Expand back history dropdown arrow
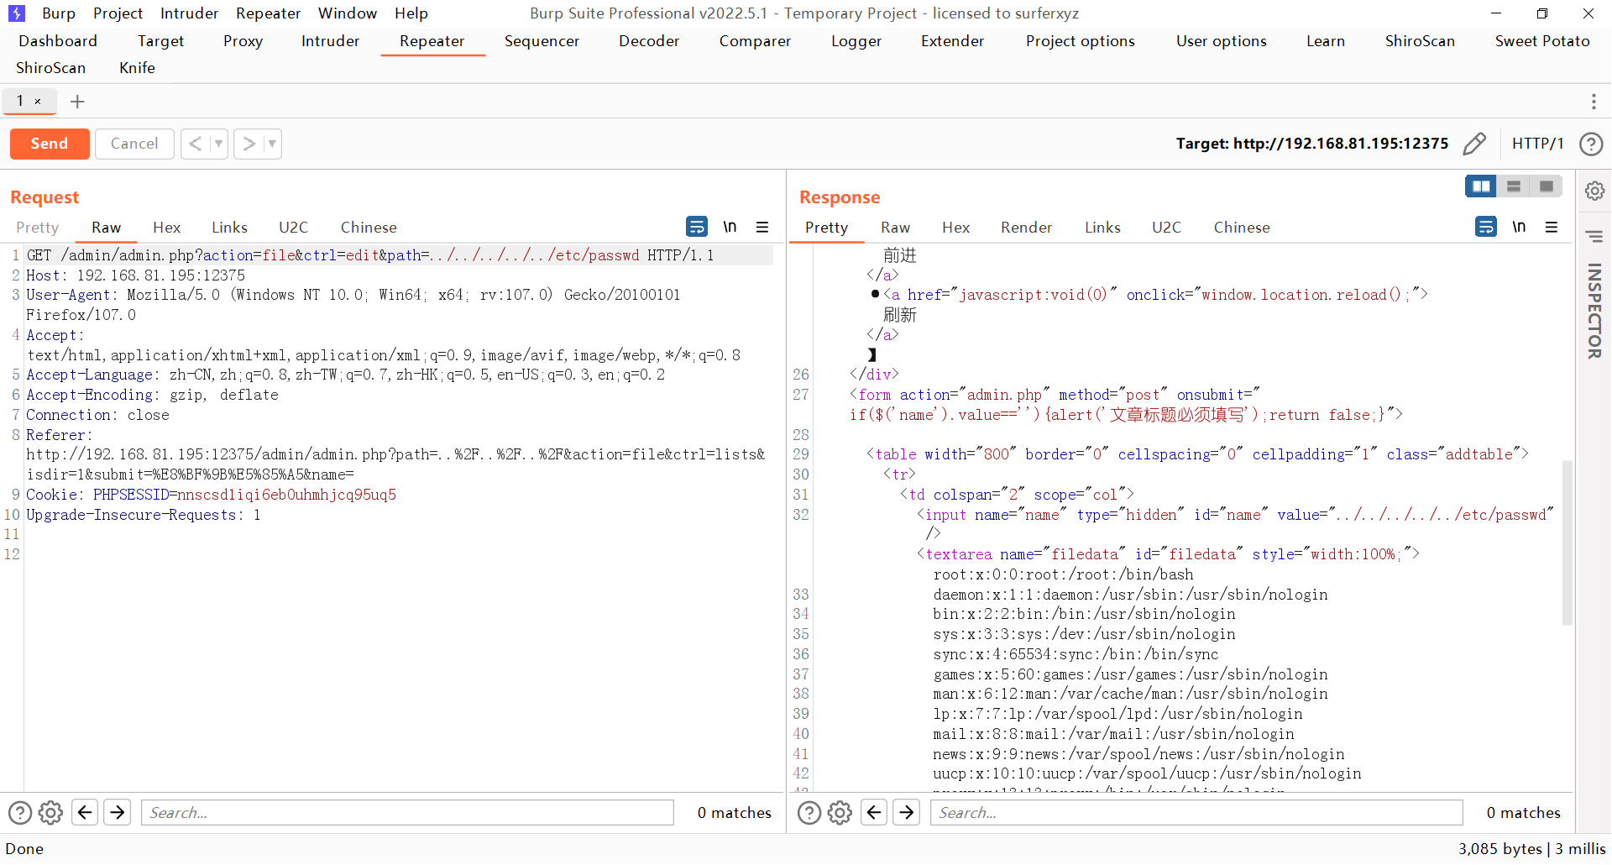 (x=218, y=144)
